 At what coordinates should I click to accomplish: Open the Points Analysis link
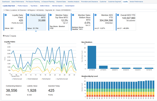tap(23, 6)
